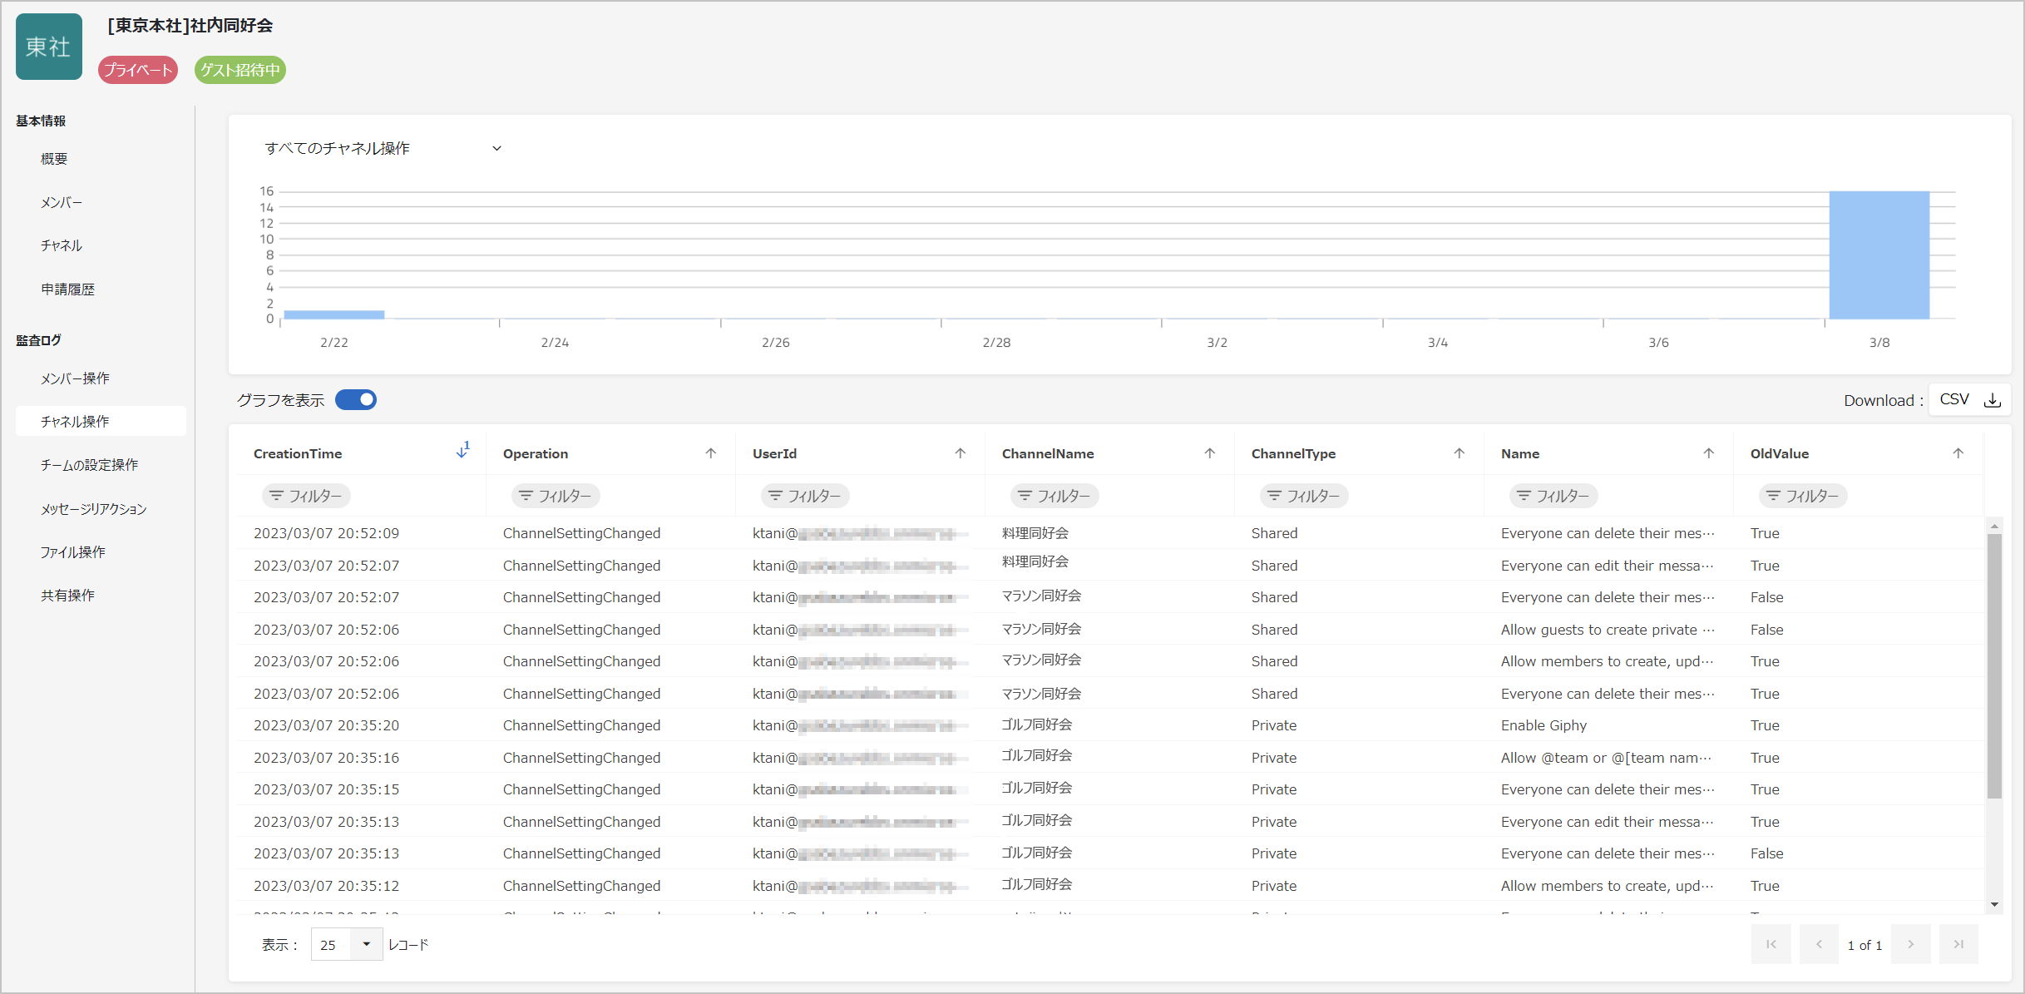
Task: Open the ChannelType フィルター filter
Action: tap(1304, 496)
